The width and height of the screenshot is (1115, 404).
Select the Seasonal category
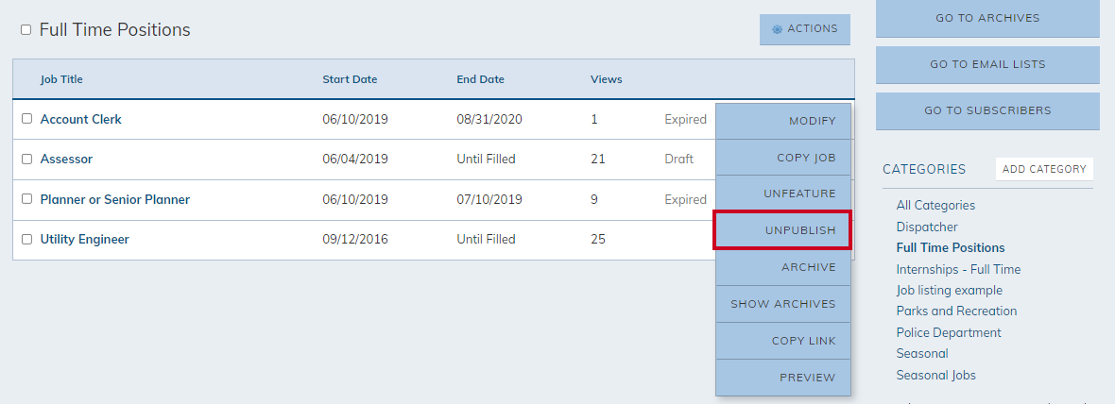pyautogui.click(x=922, y=354)
